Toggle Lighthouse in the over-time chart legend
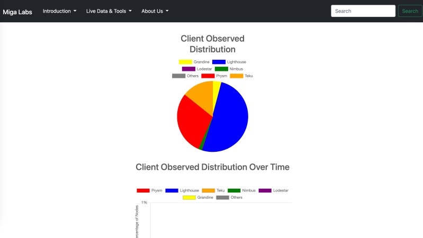This screenshot has height=238, width=423. coord(182,190)
